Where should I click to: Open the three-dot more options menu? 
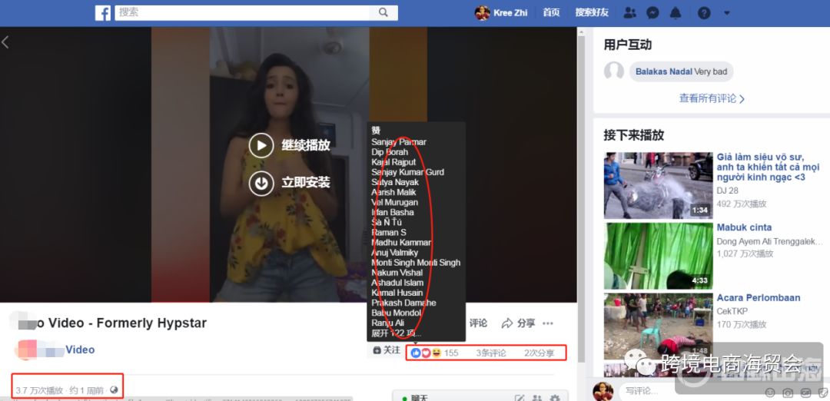point(548,323)
